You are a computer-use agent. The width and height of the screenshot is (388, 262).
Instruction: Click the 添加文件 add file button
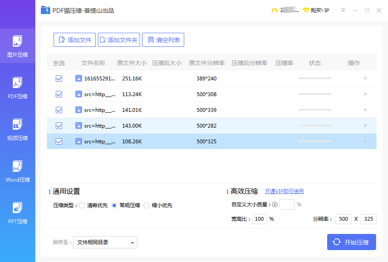[74, 40]
